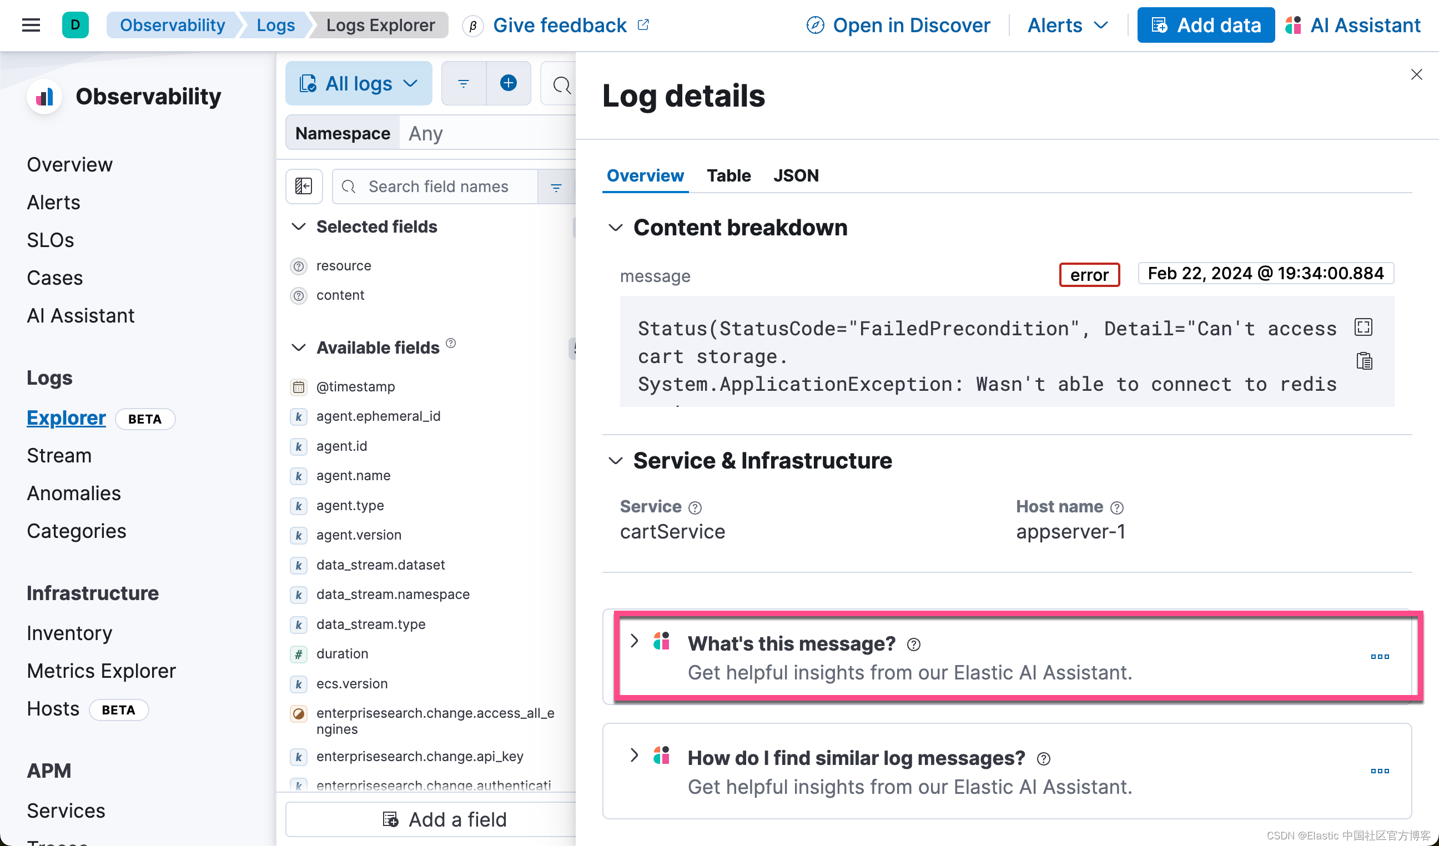Click the magnifier search icon in the toolbar
The width and height of the screenshot is (1439, 846).
coord(562,84)
